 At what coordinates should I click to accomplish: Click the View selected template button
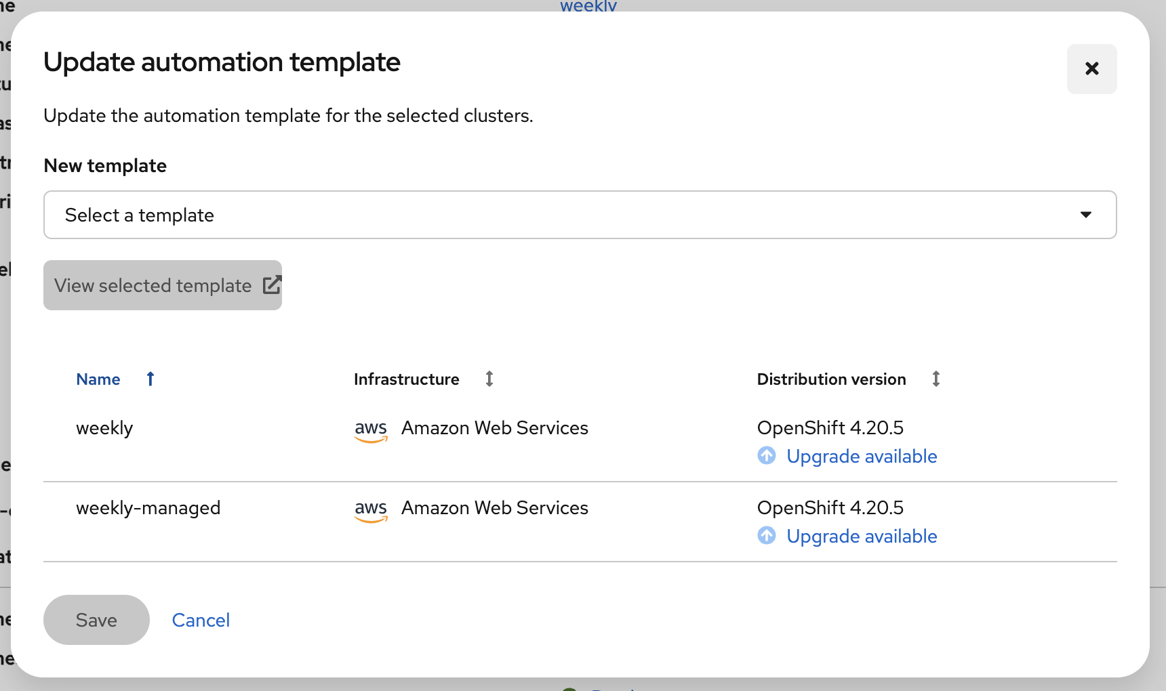click(x=153, y=285)
